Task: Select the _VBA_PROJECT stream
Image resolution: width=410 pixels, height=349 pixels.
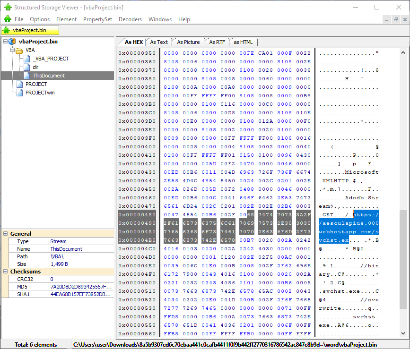Action: tap(51, 59)
